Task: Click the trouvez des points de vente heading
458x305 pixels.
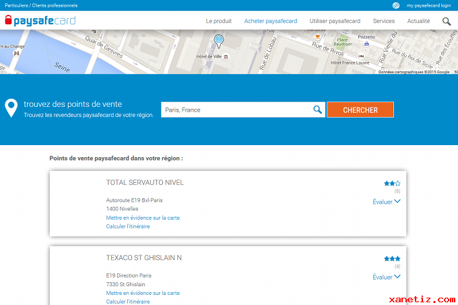Action: tap(73, 104)
